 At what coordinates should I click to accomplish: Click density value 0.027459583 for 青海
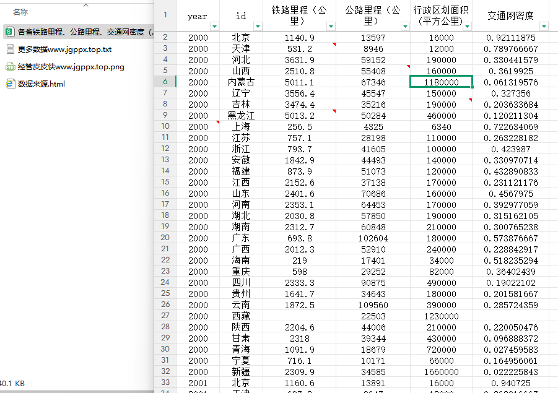pyautogui.click(x=511, y=349)
